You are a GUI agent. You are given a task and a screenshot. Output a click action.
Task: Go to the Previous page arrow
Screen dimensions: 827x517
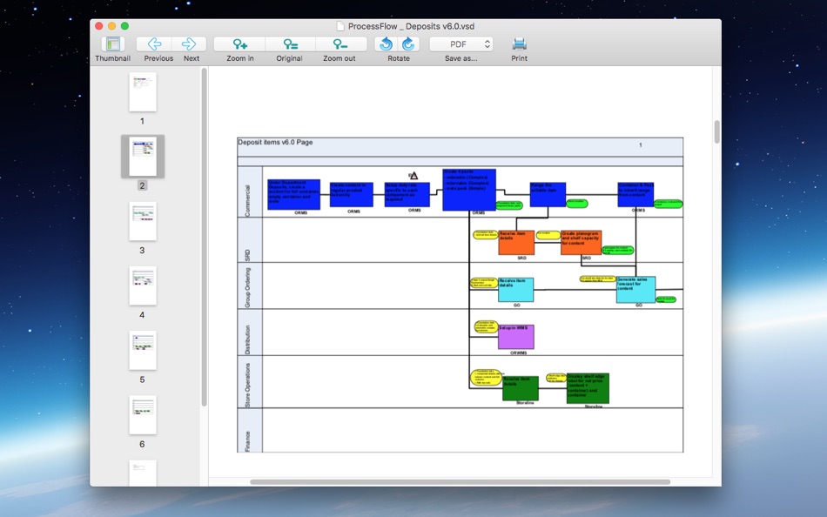155,44
